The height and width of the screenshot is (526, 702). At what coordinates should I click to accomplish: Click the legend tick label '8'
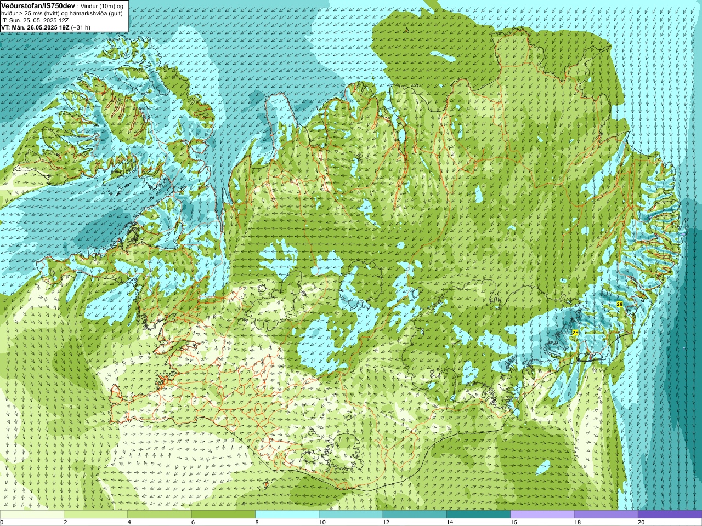pyautogui.click(x=257, y=522)
